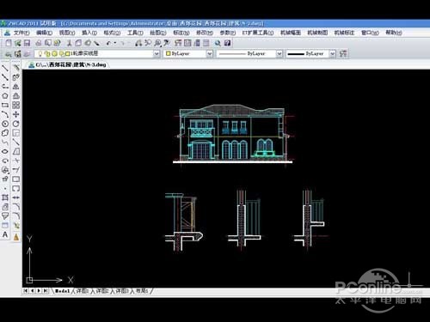Viewport: 430px width, 322px height.
Task: Toggle the current layer's lock icon
Action: (61, 53)
